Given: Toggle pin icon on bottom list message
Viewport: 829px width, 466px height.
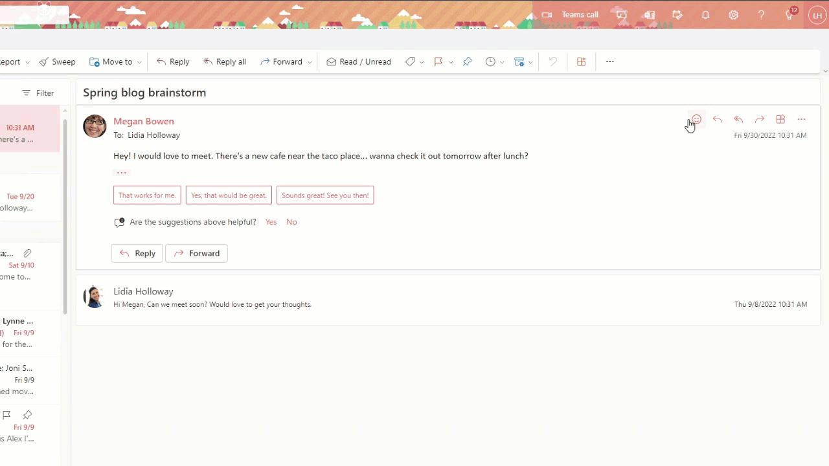Looking at the screenshot, I should [27, 414].
